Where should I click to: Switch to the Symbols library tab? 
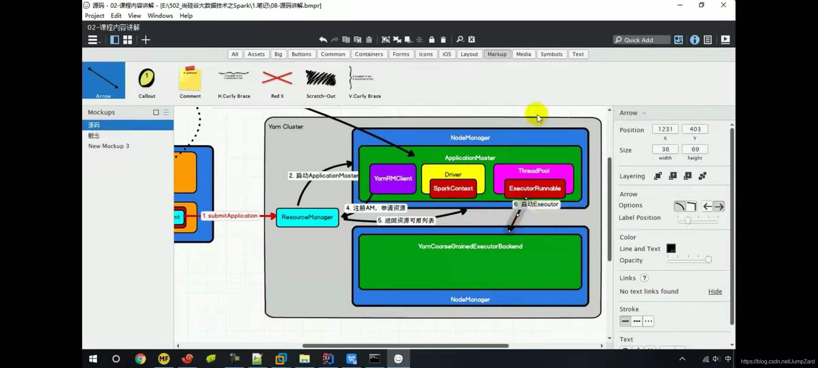[551, 54]
